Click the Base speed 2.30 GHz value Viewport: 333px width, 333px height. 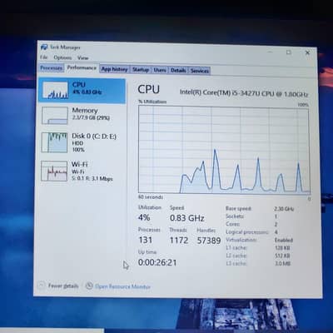pos(284,209)
